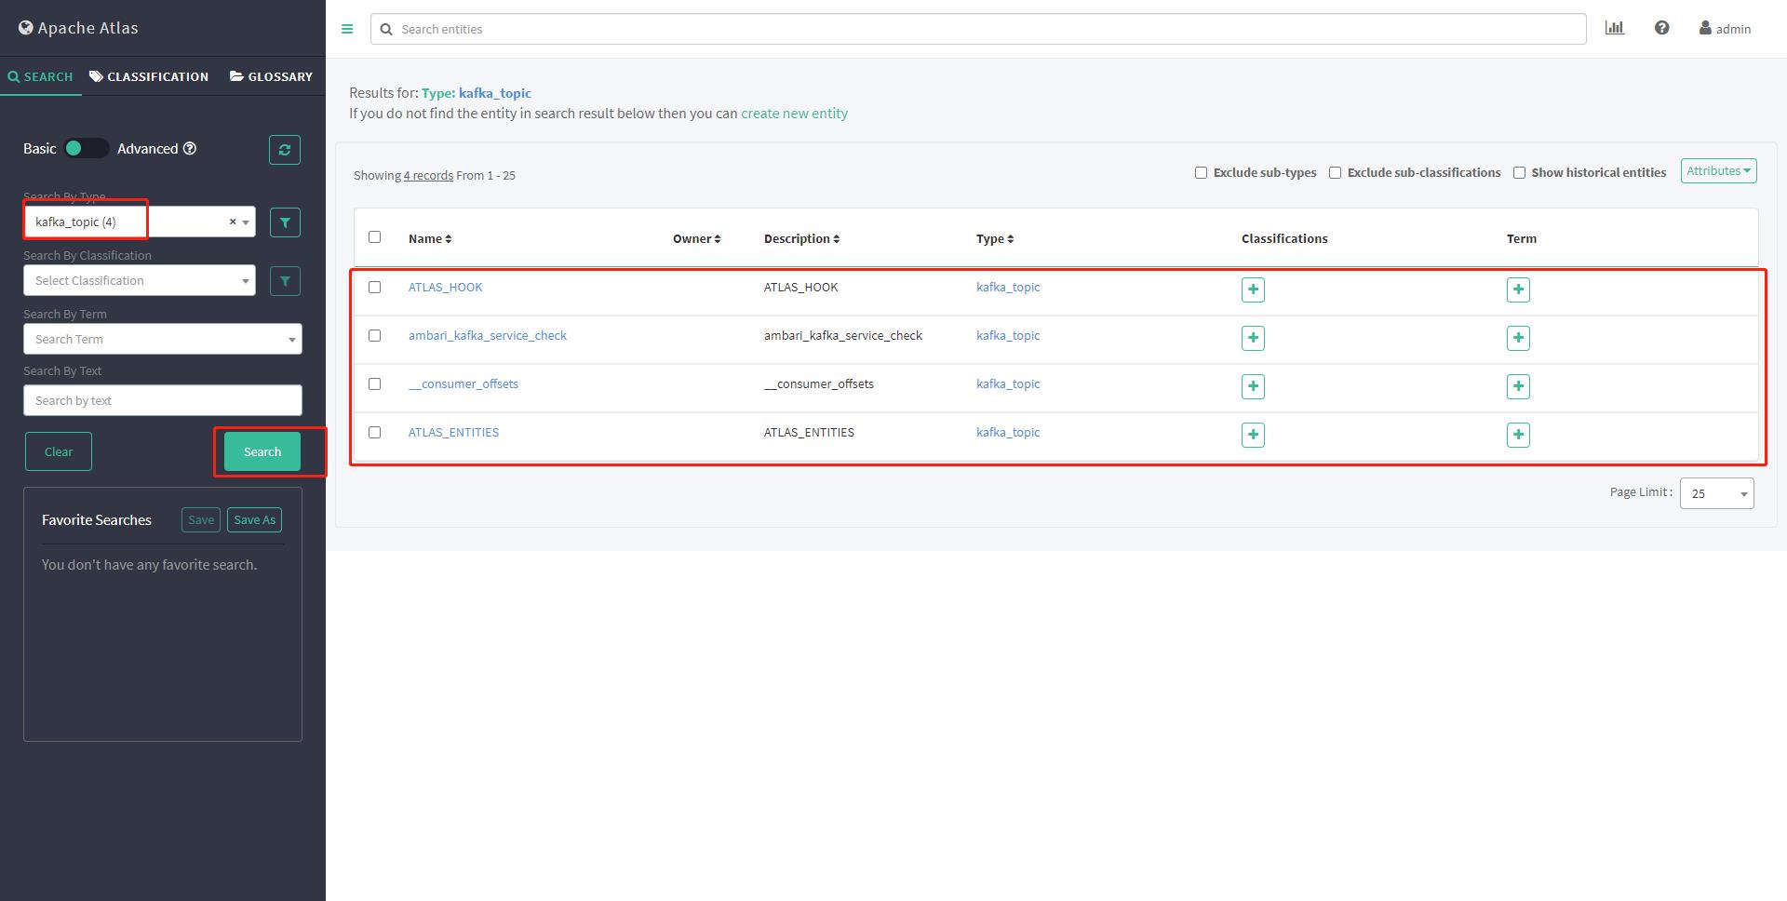Open the Search Term dropdown
The height and width of the screenshot is (901, 1787).
(163, 339)
